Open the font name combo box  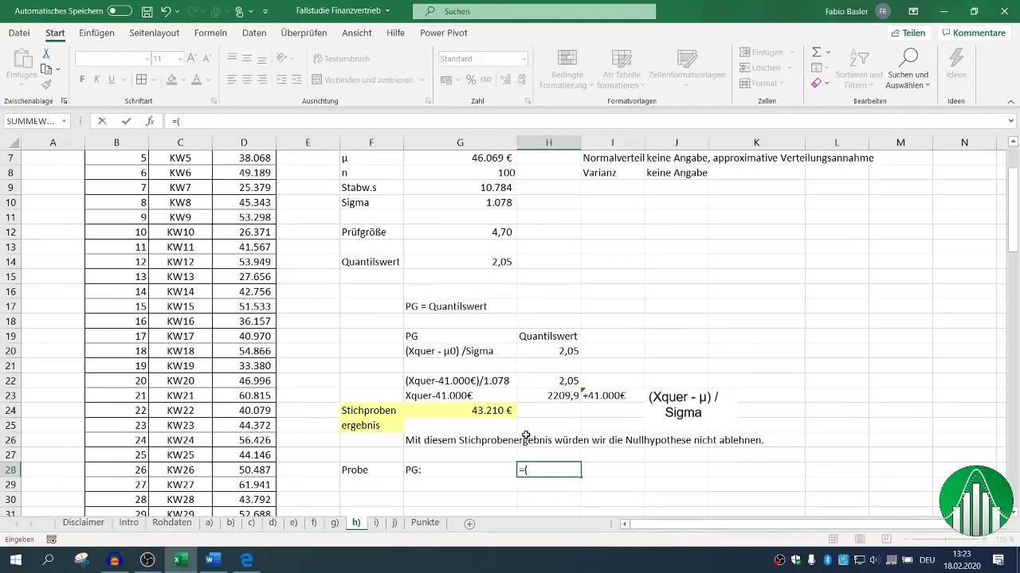112,59
